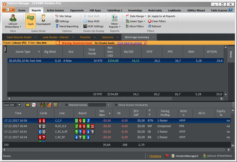Click Stop HUD
Image resolution: width=237 pixels, height=162 pixels.
[x=91, y=21]
